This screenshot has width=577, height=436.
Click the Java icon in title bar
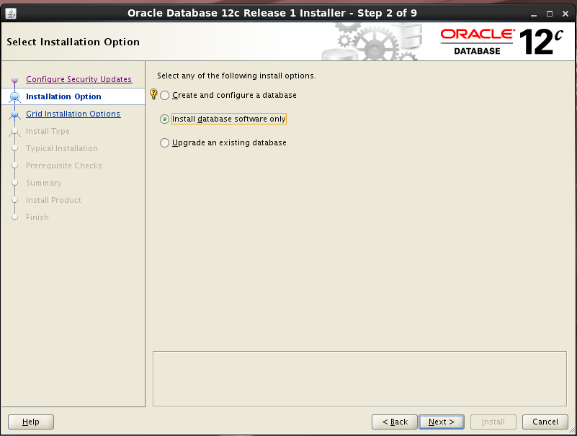pos(11,14)
